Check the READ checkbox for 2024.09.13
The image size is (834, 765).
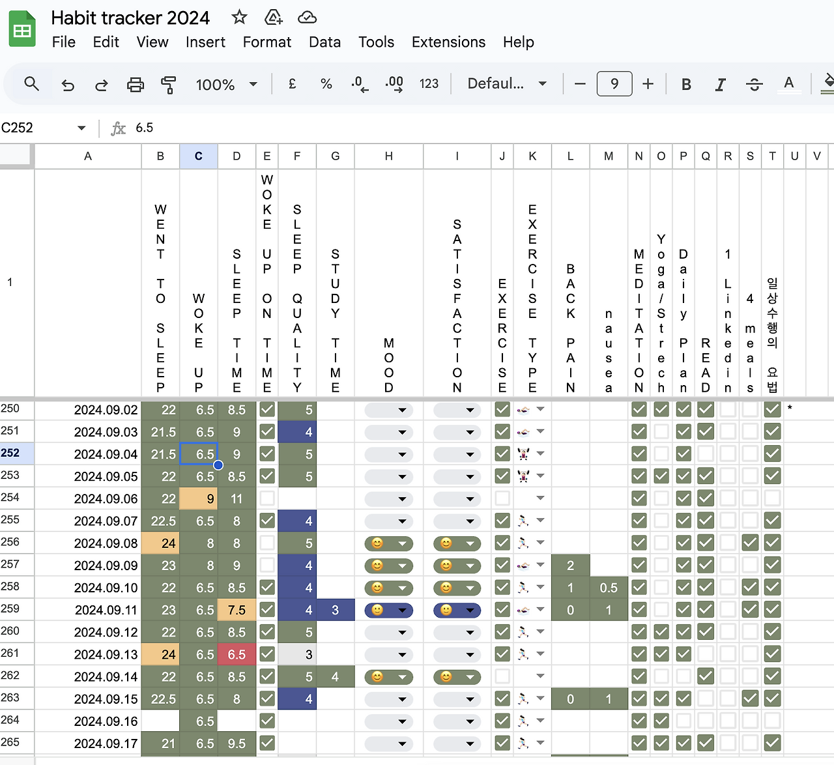(706, 654)
